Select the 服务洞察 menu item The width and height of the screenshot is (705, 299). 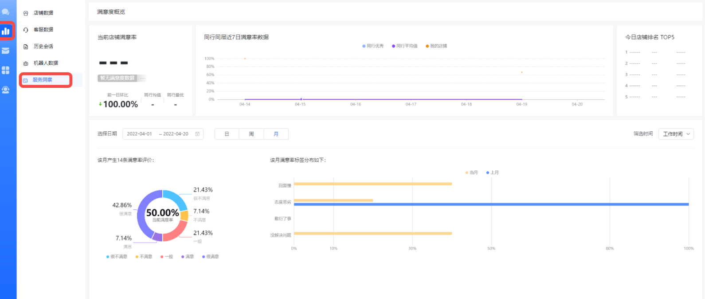coord(43,80)
